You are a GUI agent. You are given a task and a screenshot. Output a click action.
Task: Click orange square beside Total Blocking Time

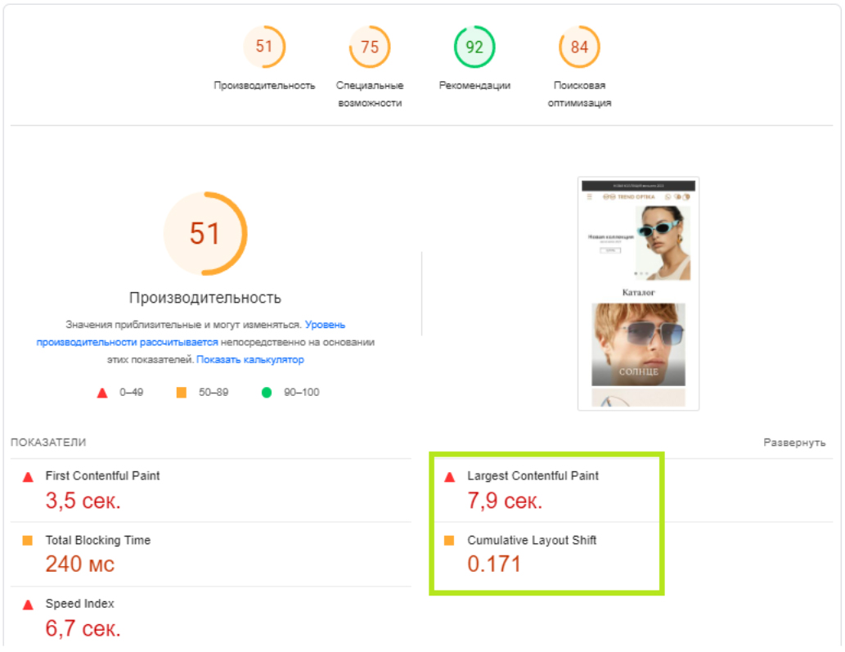(28, 541)
